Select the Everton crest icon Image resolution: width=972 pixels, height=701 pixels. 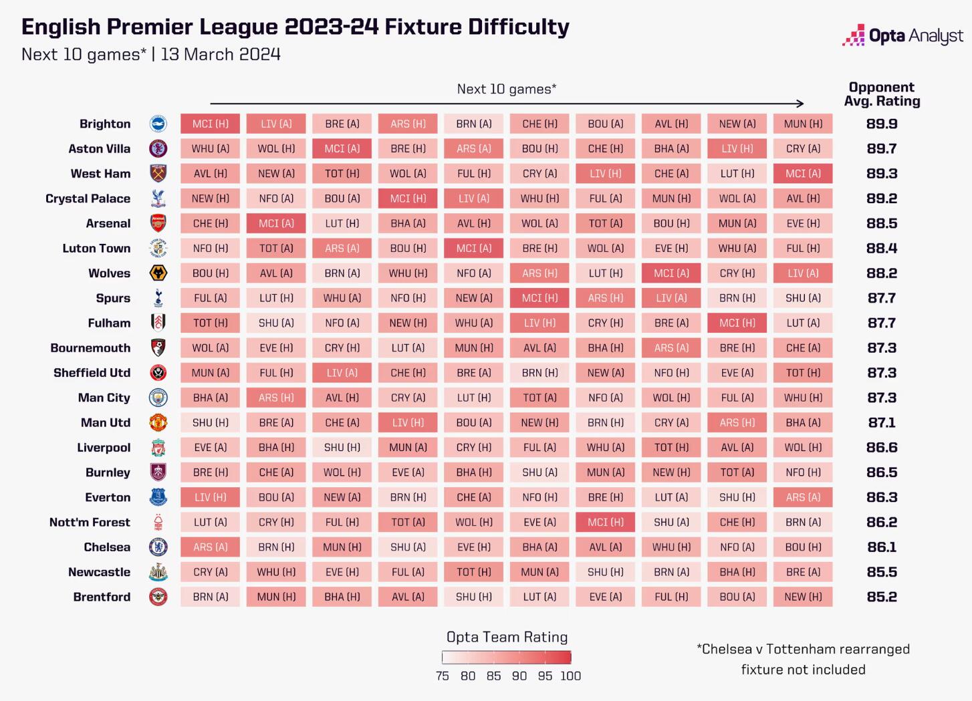(x=158, y=497)
